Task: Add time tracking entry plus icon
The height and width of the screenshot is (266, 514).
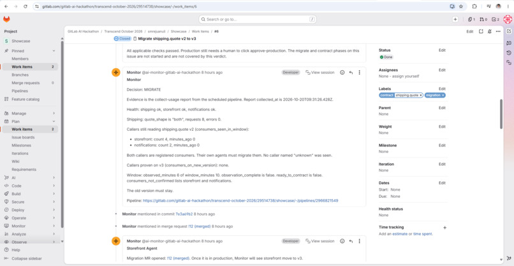Action: [x=444, y=227]
